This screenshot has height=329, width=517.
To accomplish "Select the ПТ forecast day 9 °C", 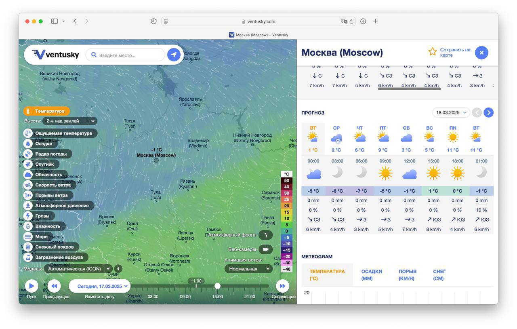I will point(382,139).
